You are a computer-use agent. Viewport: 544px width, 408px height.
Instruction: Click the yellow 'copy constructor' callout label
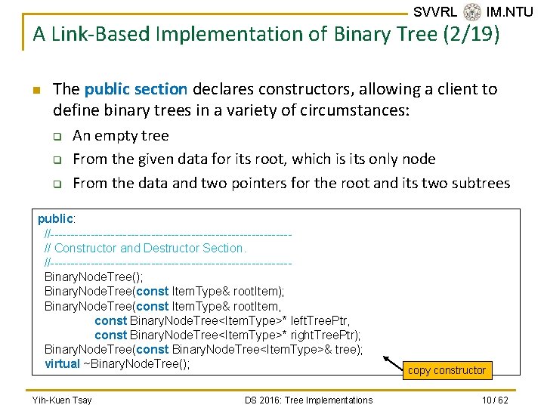click(x=447, y=370)
